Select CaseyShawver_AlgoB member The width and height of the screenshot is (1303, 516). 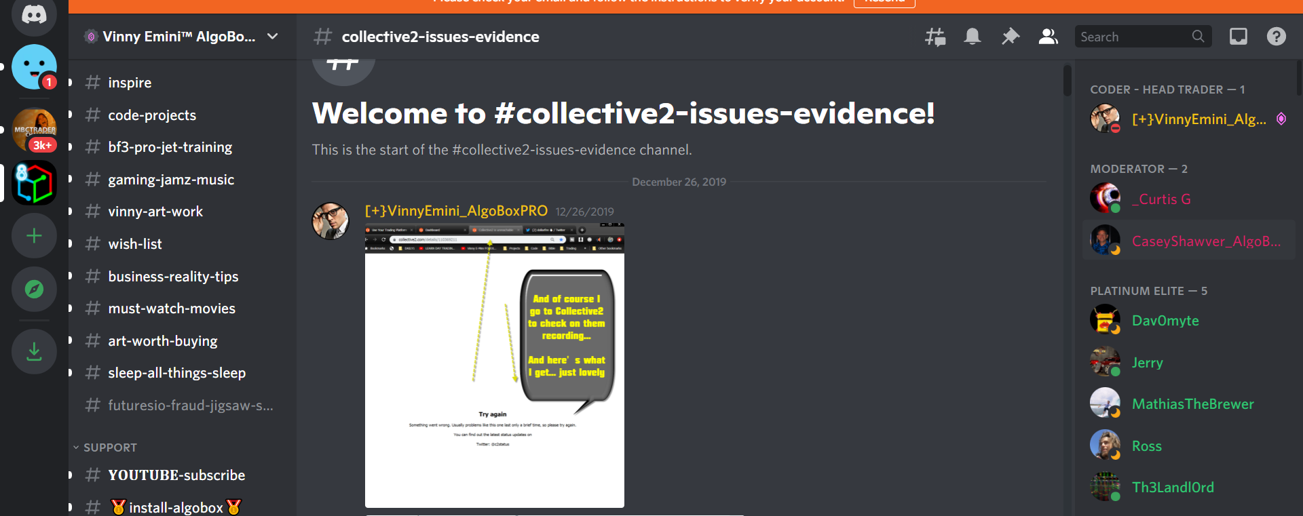coord(1189,241)
